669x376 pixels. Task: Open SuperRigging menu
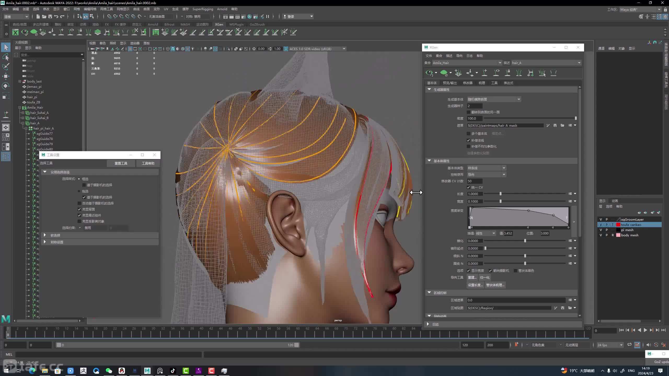203,9
